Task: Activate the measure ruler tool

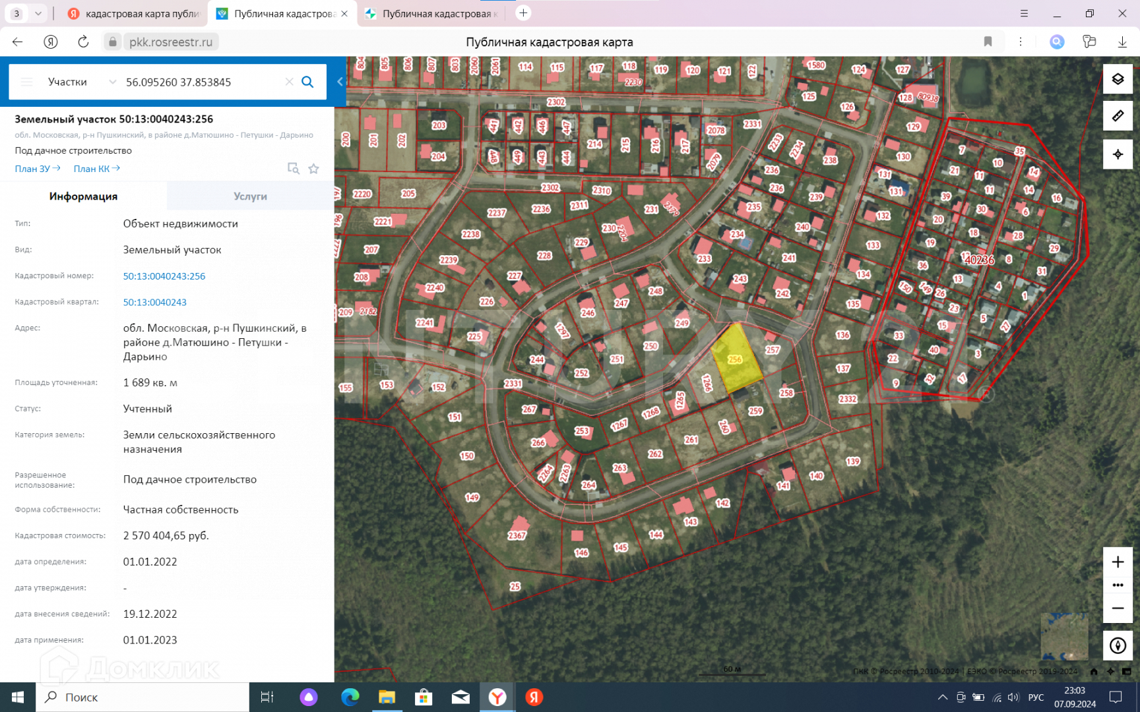Action: coord(1118,116)
